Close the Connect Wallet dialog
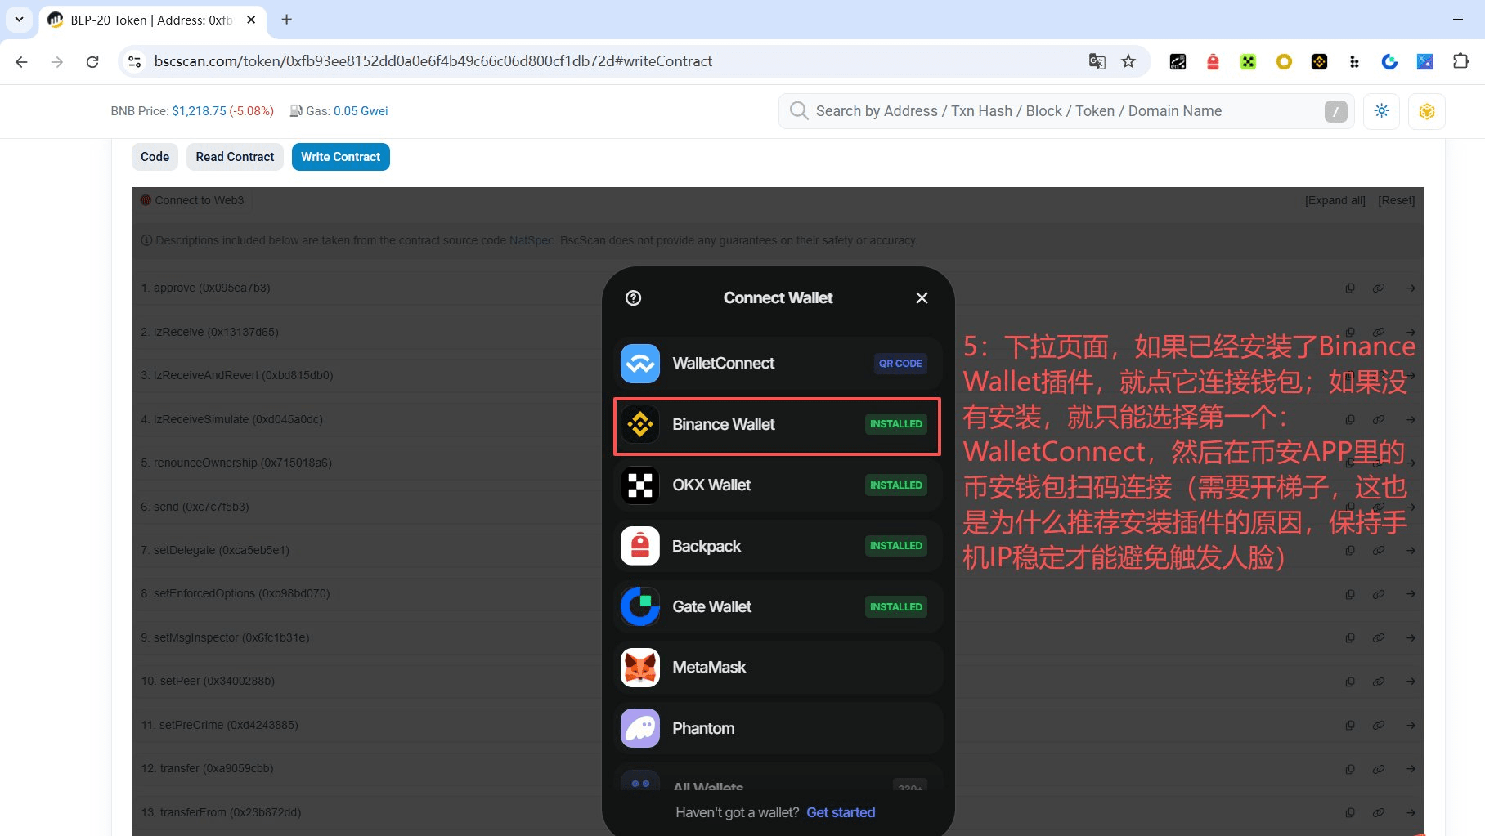The width and height of the screenshot is (1485, 836). pyautogui.click(x=922, y=298)
